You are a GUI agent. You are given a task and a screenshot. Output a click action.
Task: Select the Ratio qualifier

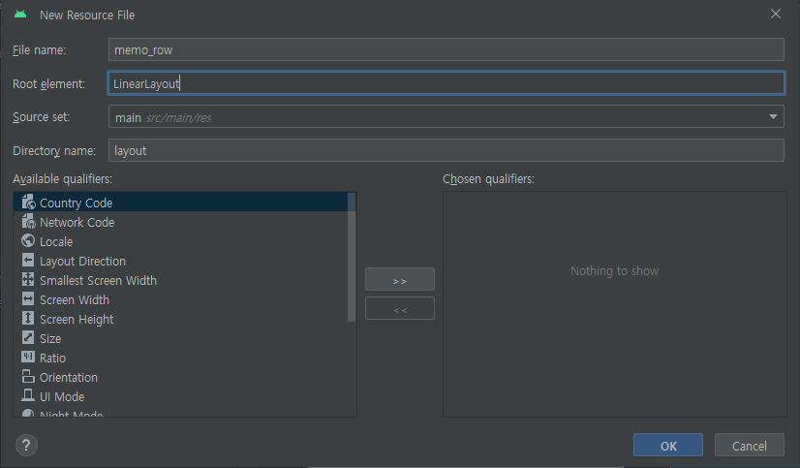click(180, 358)
